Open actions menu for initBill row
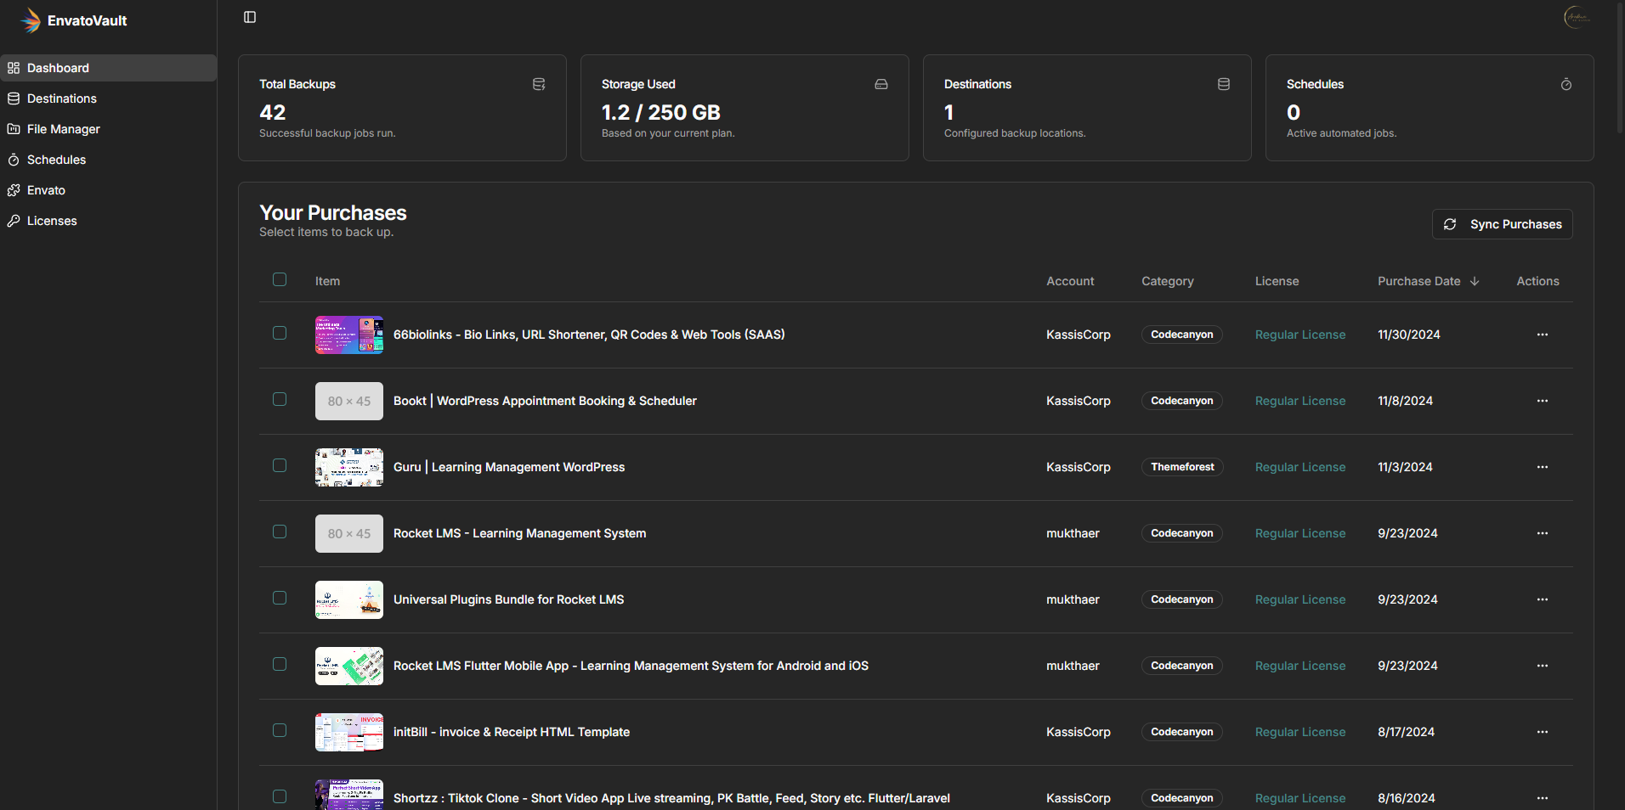The image size is (1625, 810). 1543,732
